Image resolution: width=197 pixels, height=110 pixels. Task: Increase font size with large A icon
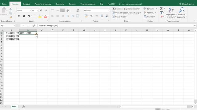[x=41, y=10]
